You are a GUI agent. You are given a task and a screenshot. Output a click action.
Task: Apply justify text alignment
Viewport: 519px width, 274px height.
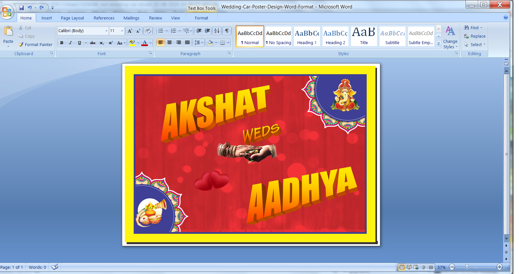[187, 42]
